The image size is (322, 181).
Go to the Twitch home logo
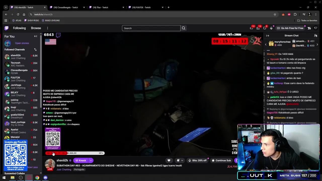coord(7,28)
